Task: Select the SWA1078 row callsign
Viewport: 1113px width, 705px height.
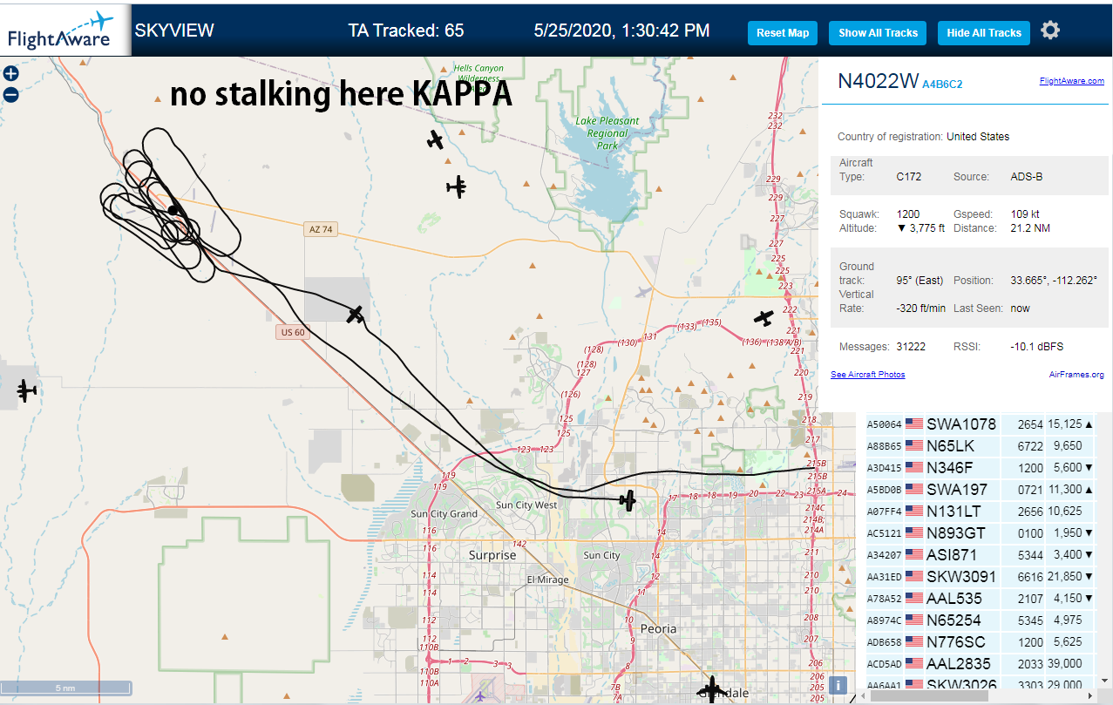Action: [960, 424]
